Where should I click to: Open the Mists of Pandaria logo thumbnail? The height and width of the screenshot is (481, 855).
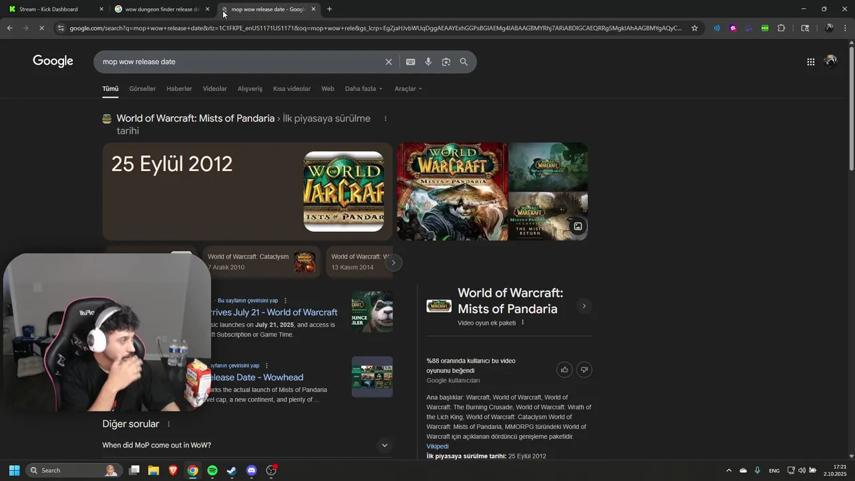[x=548, y=166]
